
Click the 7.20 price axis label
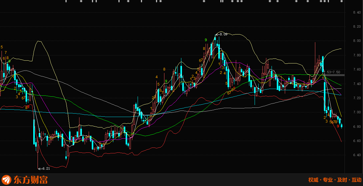(x=357, y=98)
